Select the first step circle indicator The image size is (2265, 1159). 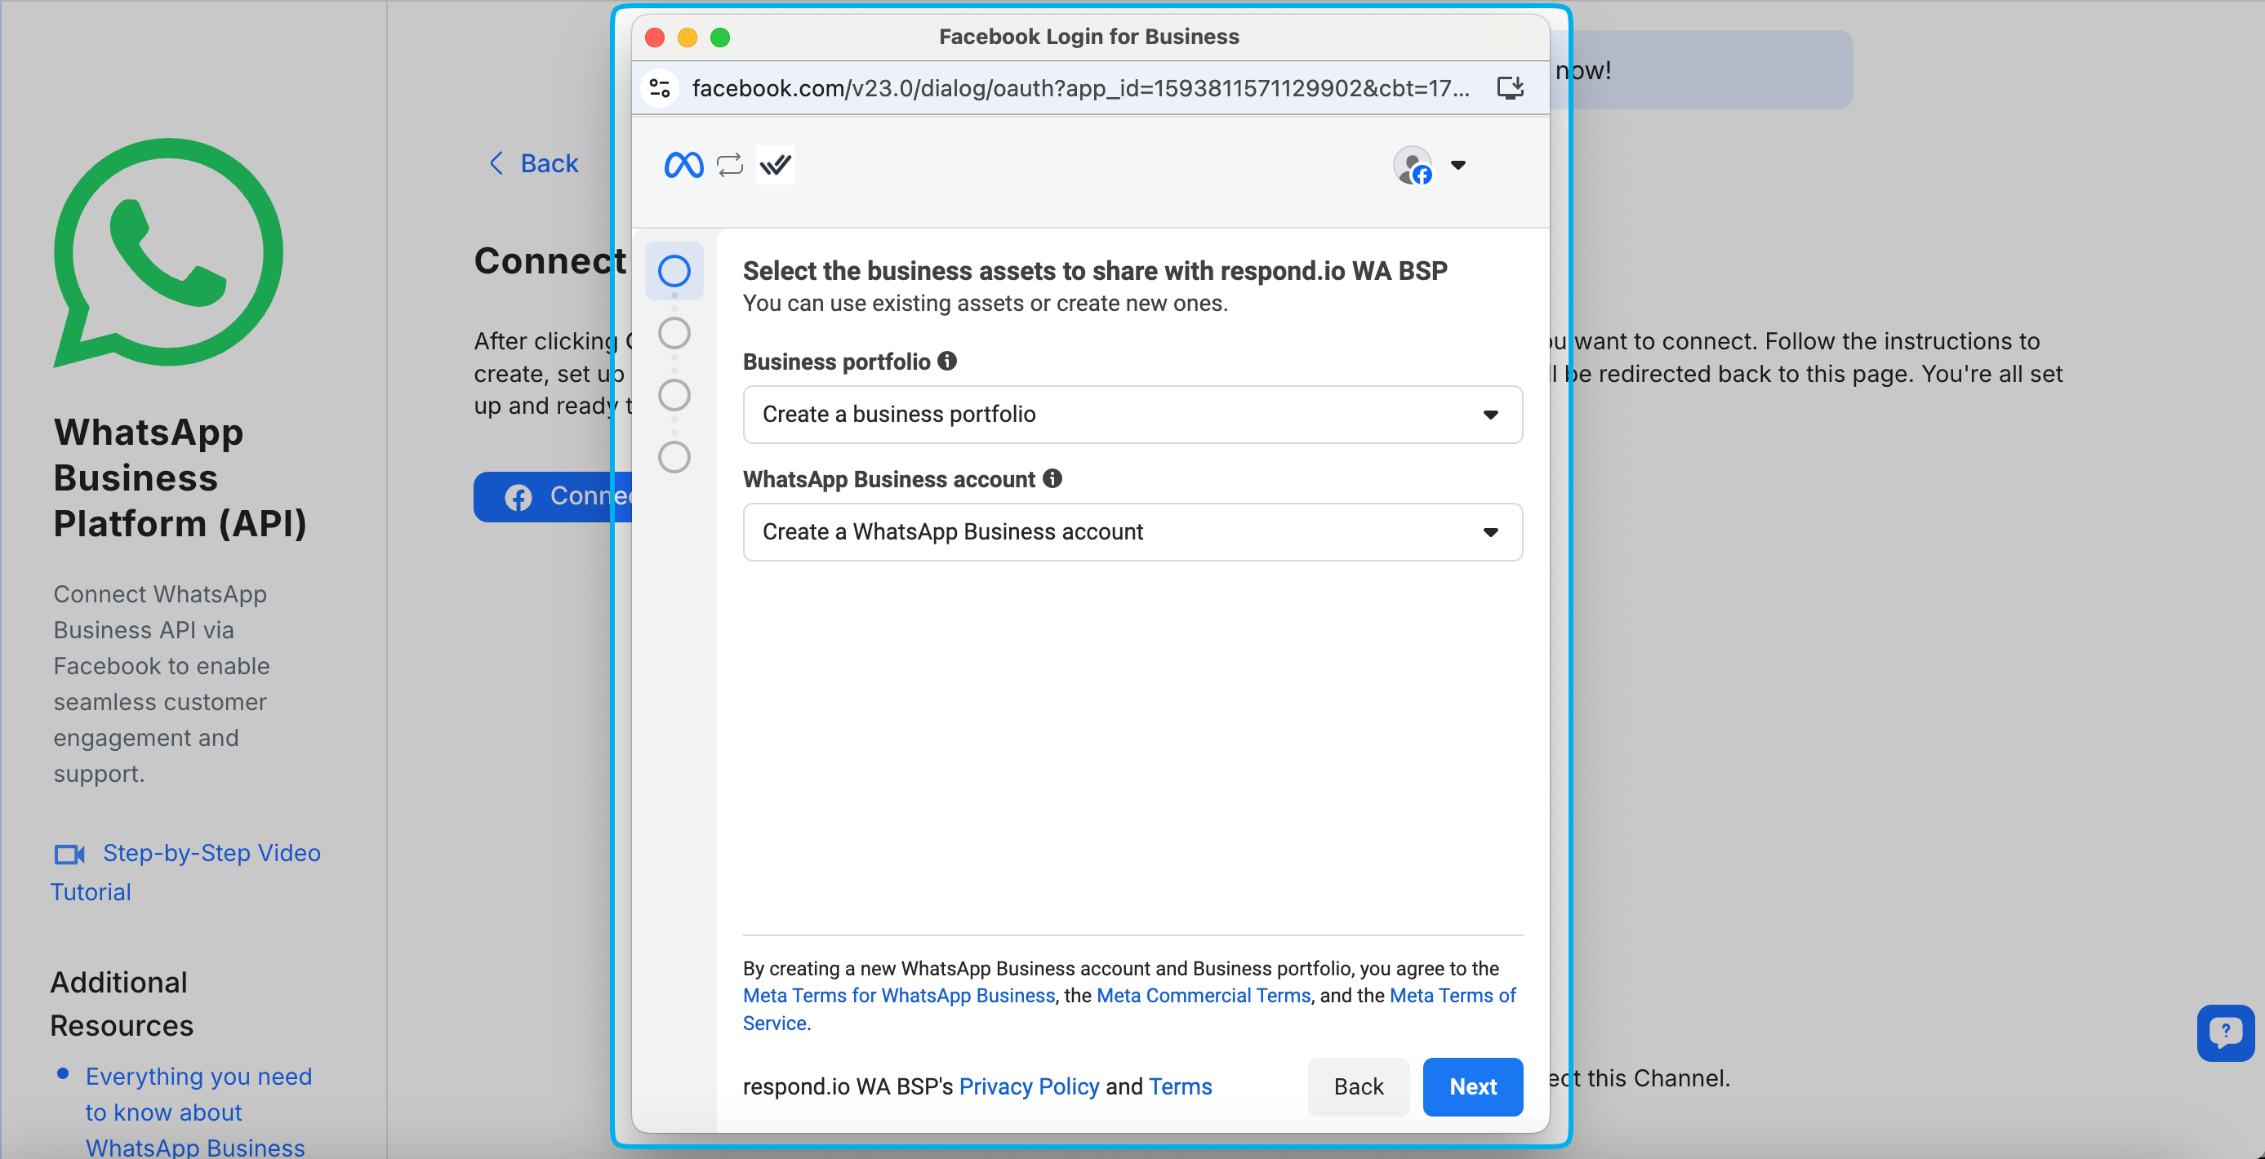point(674,271)
